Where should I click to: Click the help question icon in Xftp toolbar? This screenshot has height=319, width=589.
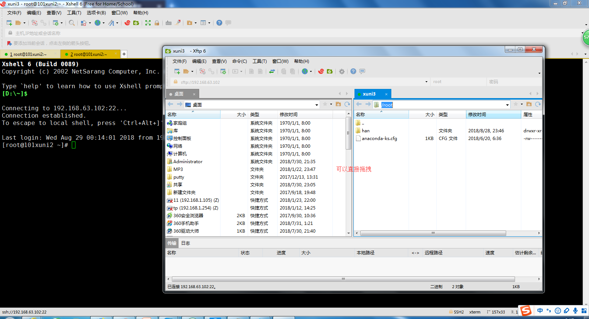(x=353, y=71)
